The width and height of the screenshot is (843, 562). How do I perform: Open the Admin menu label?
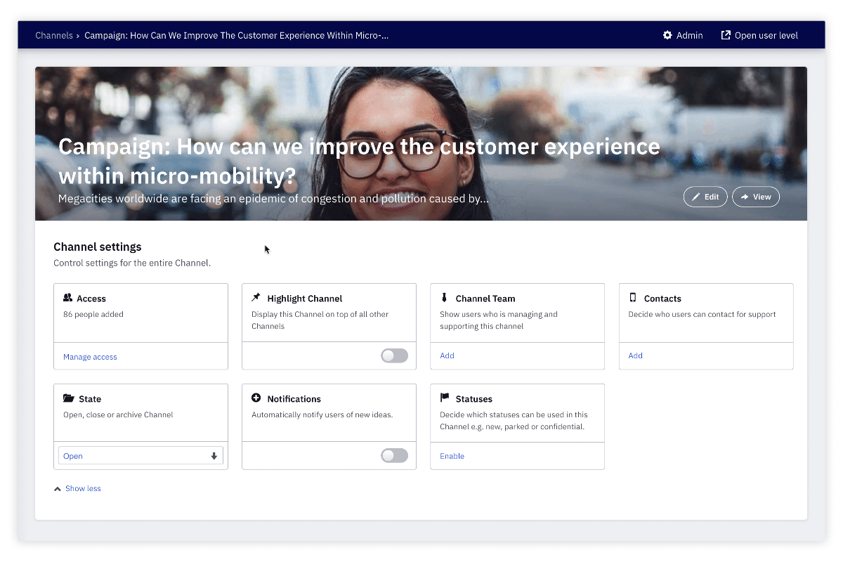click(689, 35)
